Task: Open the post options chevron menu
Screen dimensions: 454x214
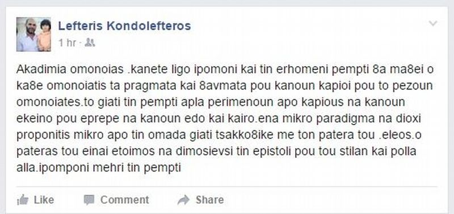Action: pos(433,23)
